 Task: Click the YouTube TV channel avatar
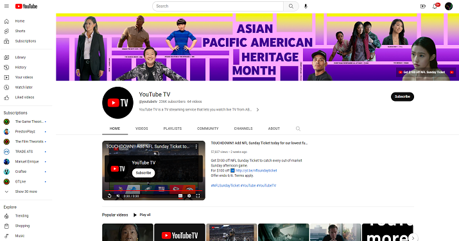coord(117,103)
